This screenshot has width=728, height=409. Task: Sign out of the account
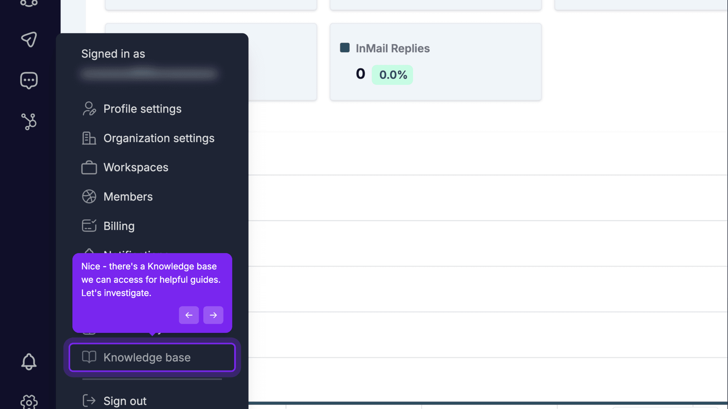tap(125, 400)
